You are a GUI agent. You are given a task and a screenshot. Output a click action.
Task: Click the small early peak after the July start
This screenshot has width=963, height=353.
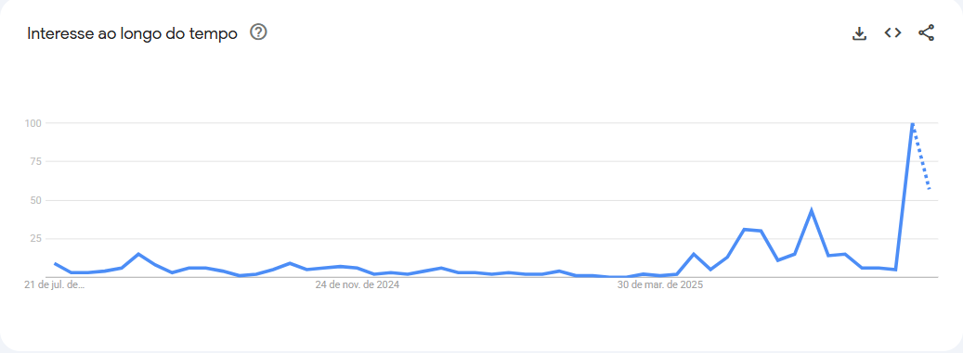[138, 254]
